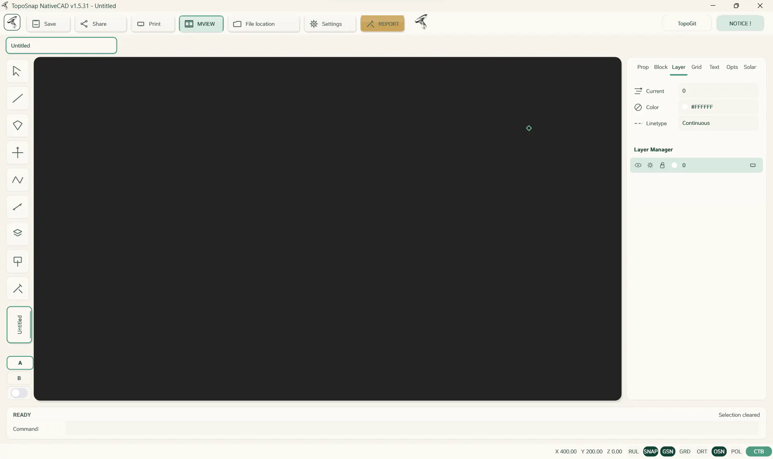Toggle layer 0 visibility eye

[x=638, y=165]
